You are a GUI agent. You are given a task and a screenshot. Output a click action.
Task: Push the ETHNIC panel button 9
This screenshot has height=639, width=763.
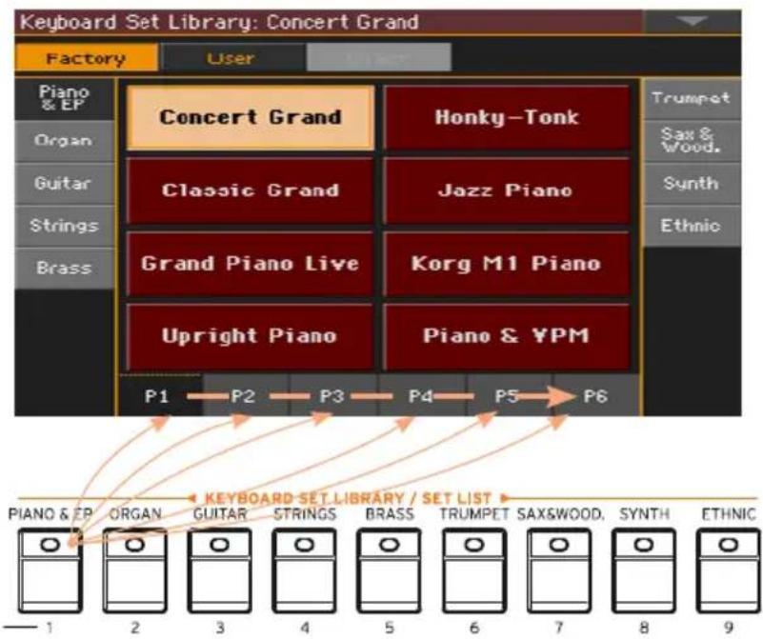coord(729,570)
